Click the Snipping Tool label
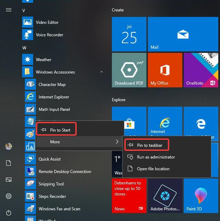The height and width of the screenshot is (221, 220). [x=51, y=184]
